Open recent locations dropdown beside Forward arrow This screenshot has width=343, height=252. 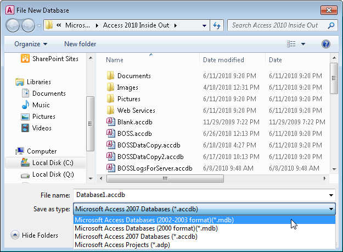(x=39, y=26)
